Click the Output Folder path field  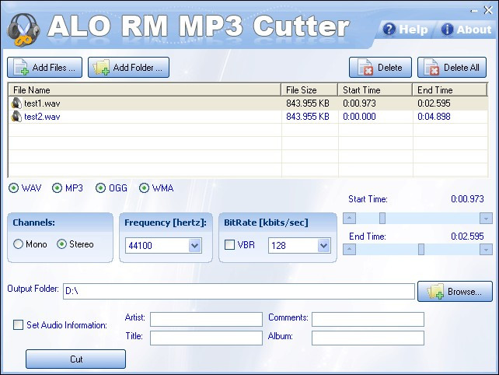(x=239, y=291)
